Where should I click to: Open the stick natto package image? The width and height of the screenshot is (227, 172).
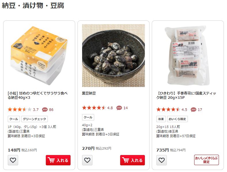188,56
